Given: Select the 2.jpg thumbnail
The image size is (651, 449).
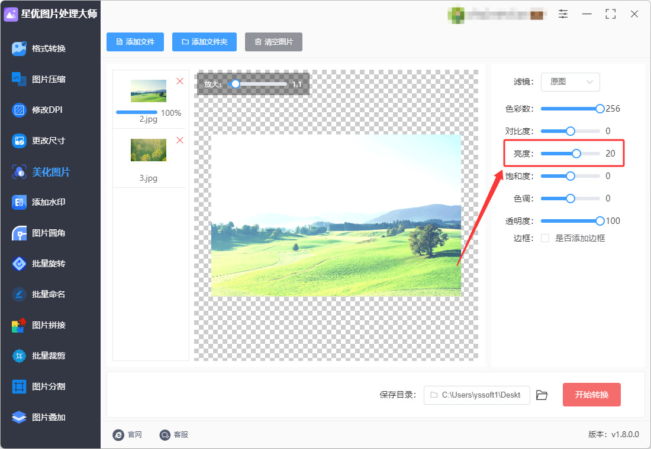Looking at the screenshot, I should [x=149, y=91].
